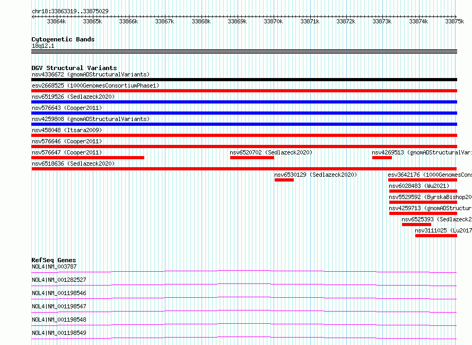The height and width of the screenshot is (345, 472).
Task: Open the nsv576647 (Cooper2011) label
Action: (67, 152)
